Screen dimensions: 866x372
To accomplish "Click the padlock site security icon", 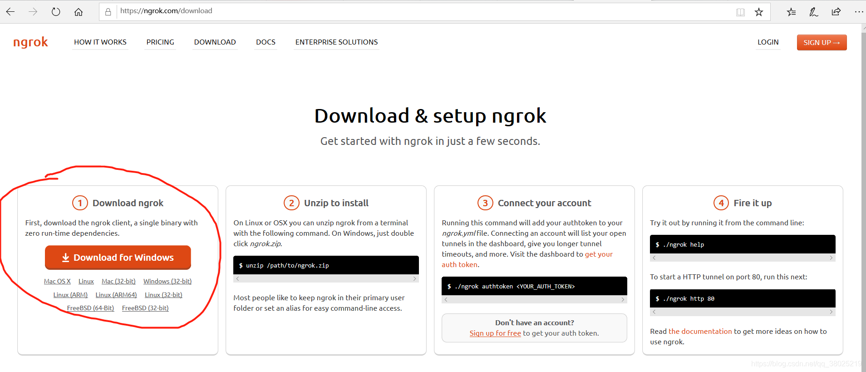I will [x=108, y=12].
